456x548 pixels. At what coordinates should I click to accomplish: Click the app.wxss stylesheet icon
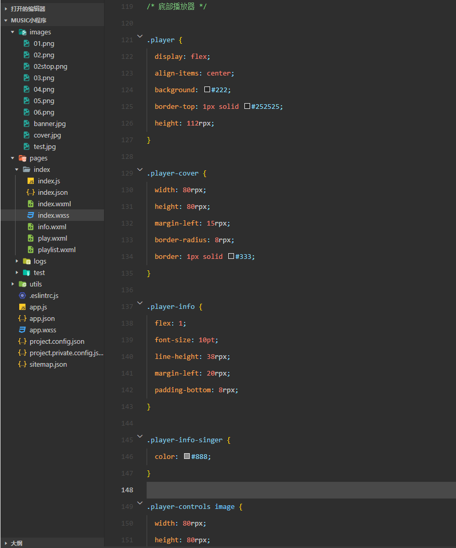(x=22, y=330)
